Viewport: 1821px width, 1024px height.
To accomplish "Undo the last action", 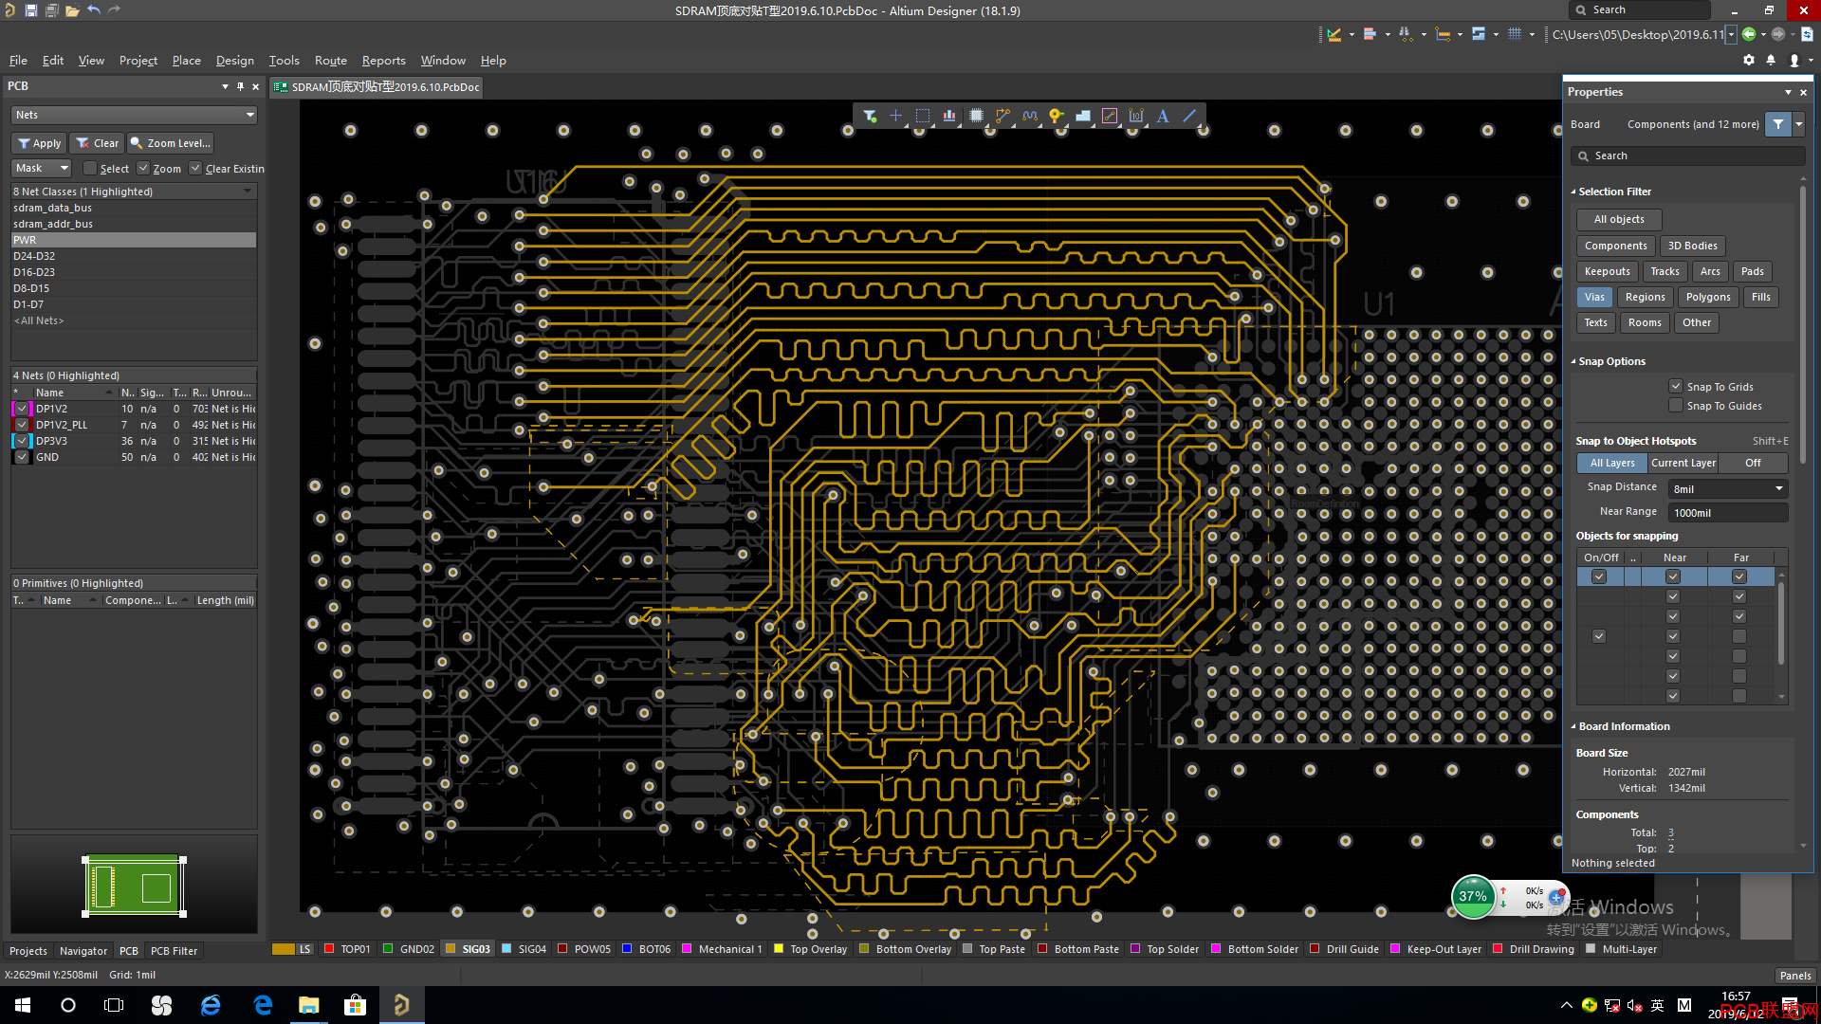I will (x=94, y=10).
